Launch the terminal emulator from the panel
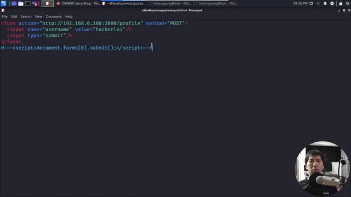Viewport: 351px width, 197px height. click(28, 4)
